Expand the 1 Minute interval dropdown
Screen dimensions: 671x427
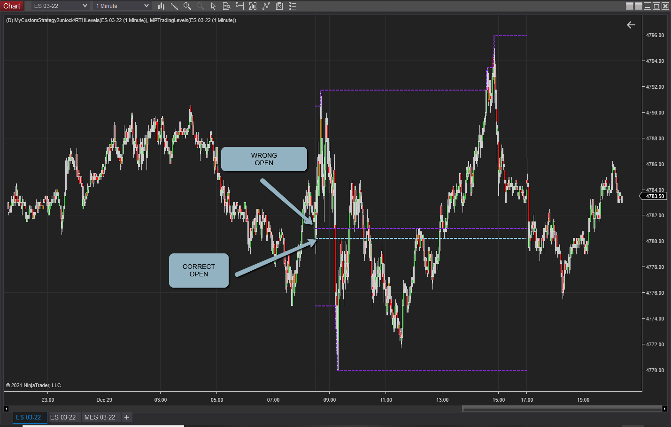pos(122,6)
